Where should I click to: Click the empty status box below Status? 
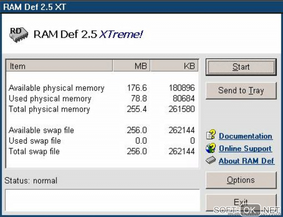click(102, 200)
